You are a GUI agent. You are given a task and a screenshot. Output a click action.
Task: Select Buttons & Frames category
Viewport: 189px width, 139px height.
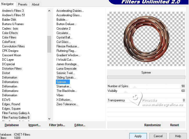coord(13,24)
